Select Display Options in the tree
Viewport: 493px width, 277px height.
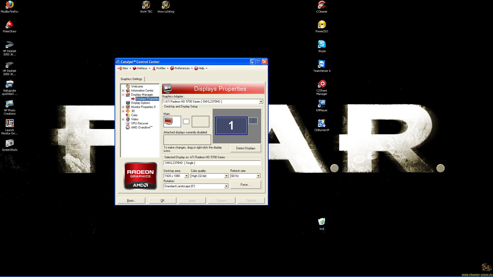pos(140,103)
